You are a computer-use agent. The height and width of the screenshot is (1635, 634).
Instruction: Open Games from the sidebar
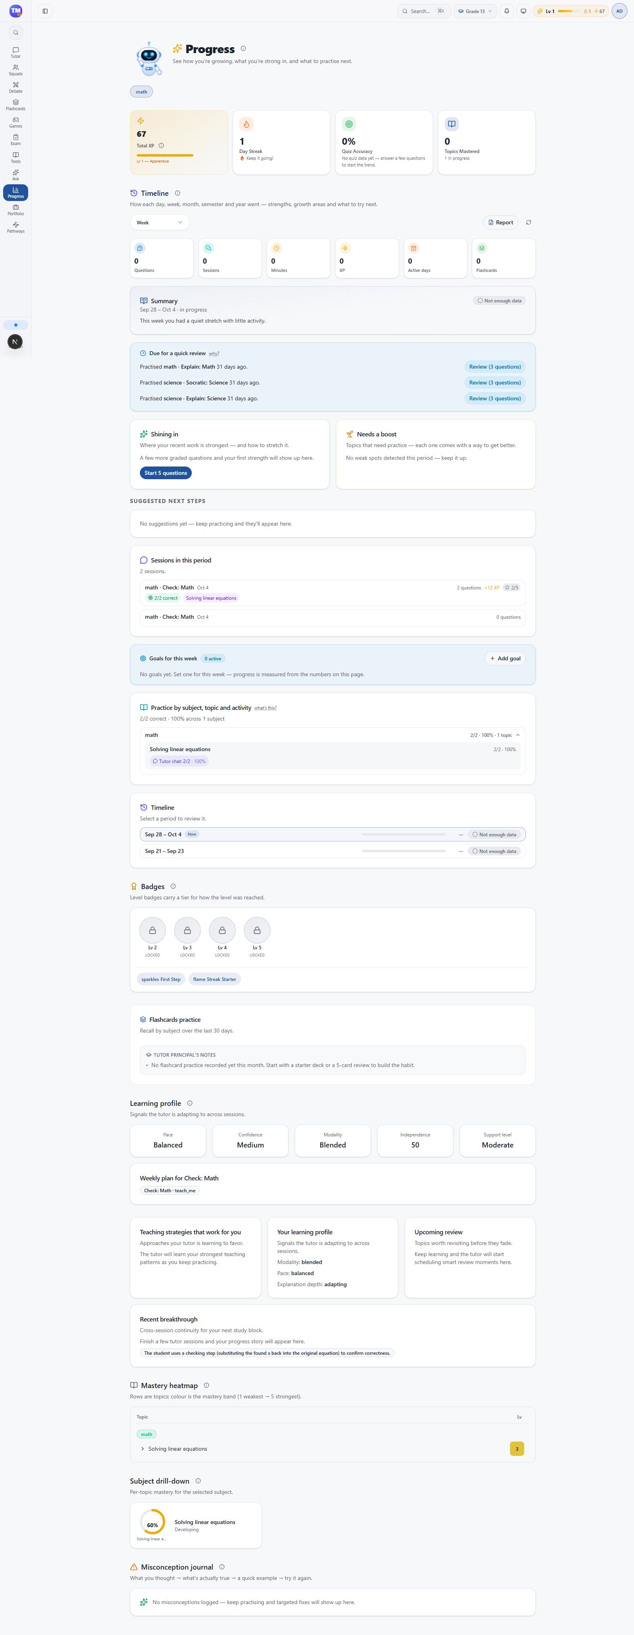[15, 122]
